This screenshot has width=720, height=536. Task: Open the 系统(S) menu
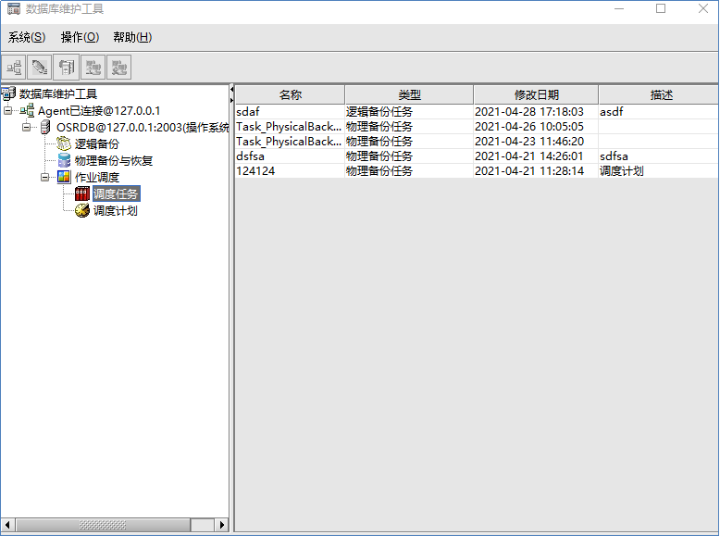[x=27, y=37]
